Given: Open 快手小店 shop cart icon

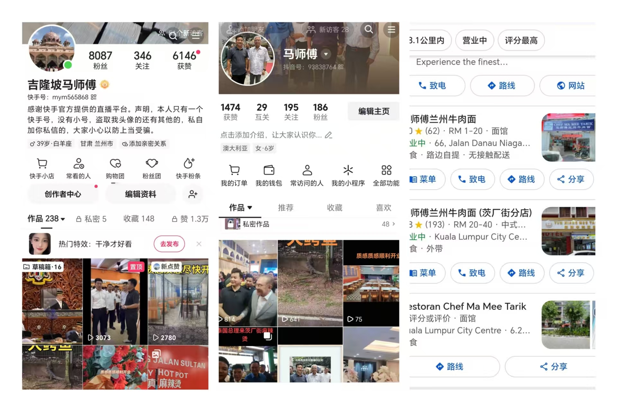Looking at the screenshot, I should coord(42,164).
